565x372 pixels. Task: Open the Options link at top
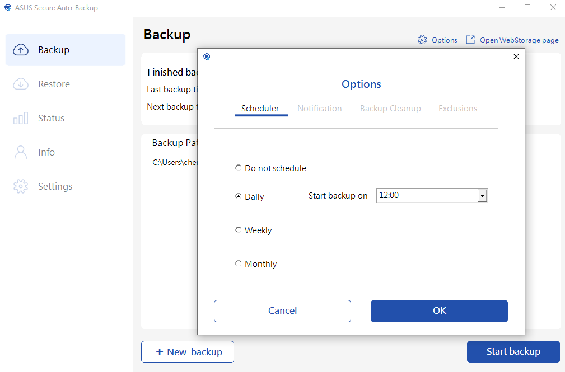[444, 40]
